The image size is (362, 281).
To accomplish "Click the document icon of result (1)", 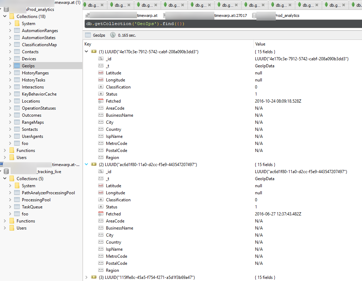I will tap(94, 51).
